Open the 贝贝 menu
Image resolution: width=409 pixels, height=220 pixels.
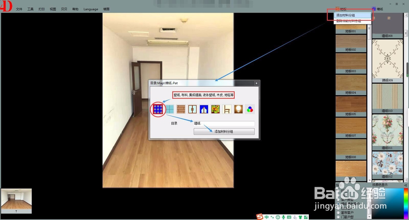(x=64, y=9)
